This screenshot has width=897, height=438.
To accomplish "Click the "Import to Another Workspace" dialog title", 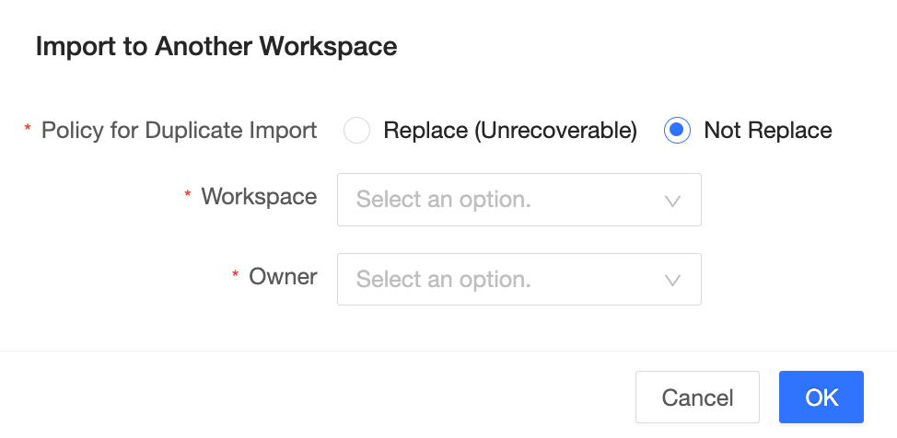I will (x=216, y=46).
